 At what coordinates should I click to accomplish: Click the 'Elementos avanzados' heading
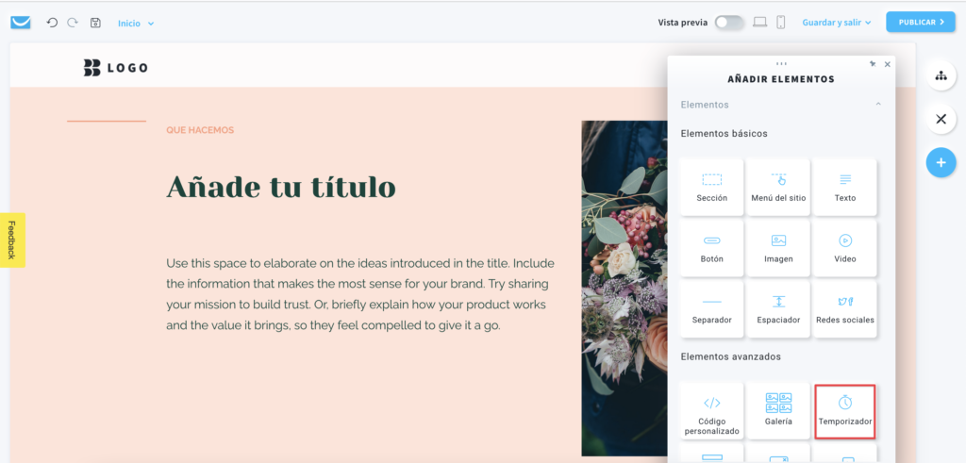[x=731, y=356]
